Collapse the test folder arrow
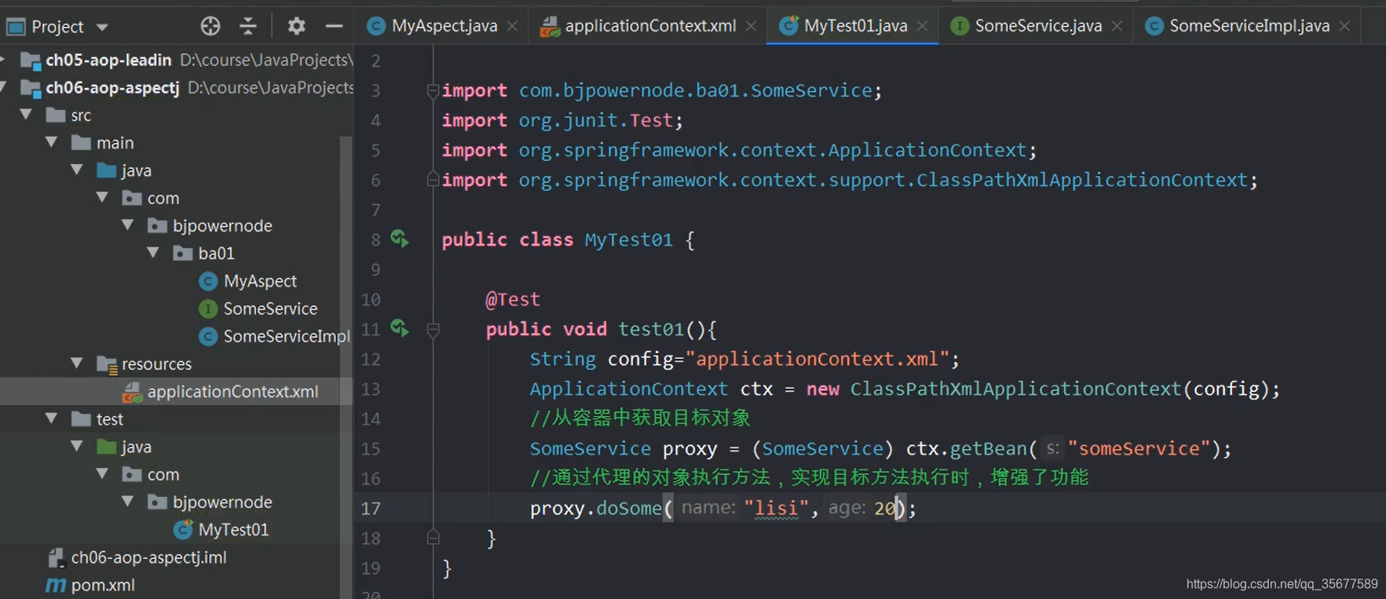Image resolution: width=1386 pixels, height=599 pixels. pos(52,418)
